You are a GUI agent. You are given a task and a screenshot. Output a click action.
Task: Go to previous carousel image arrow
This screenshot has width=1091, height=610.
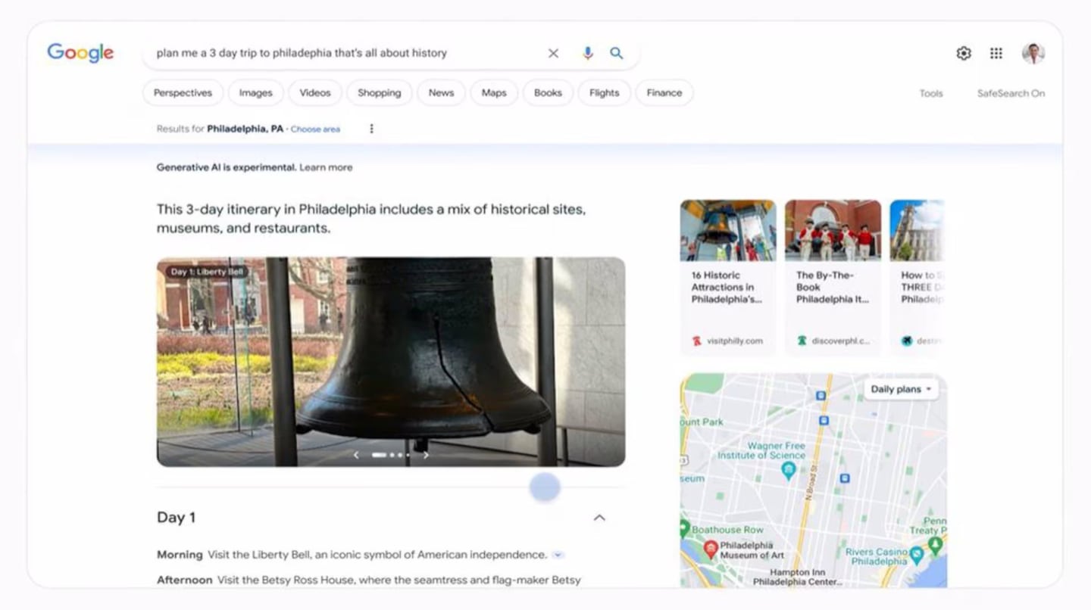point(356,455)
